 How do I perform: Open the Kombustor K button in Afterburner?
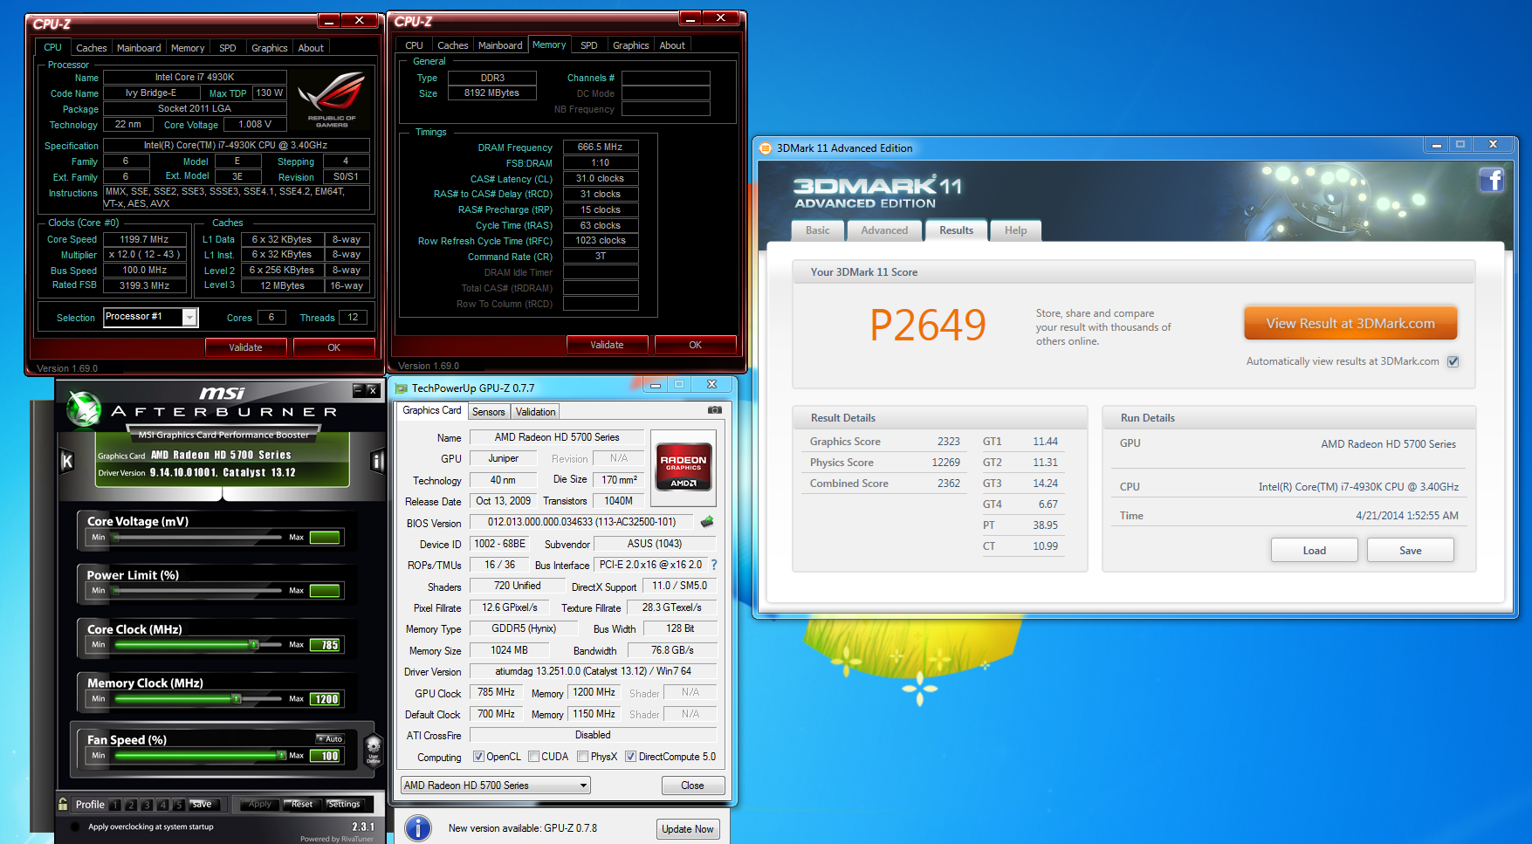point(66,461)
